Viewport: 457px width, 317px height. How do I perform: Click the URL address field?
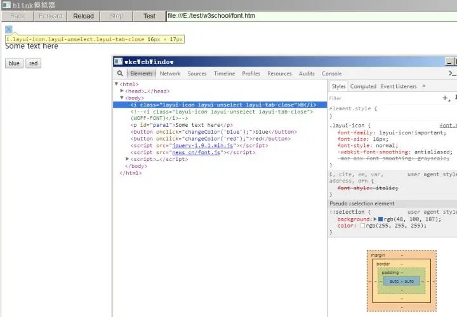point(311,16)
